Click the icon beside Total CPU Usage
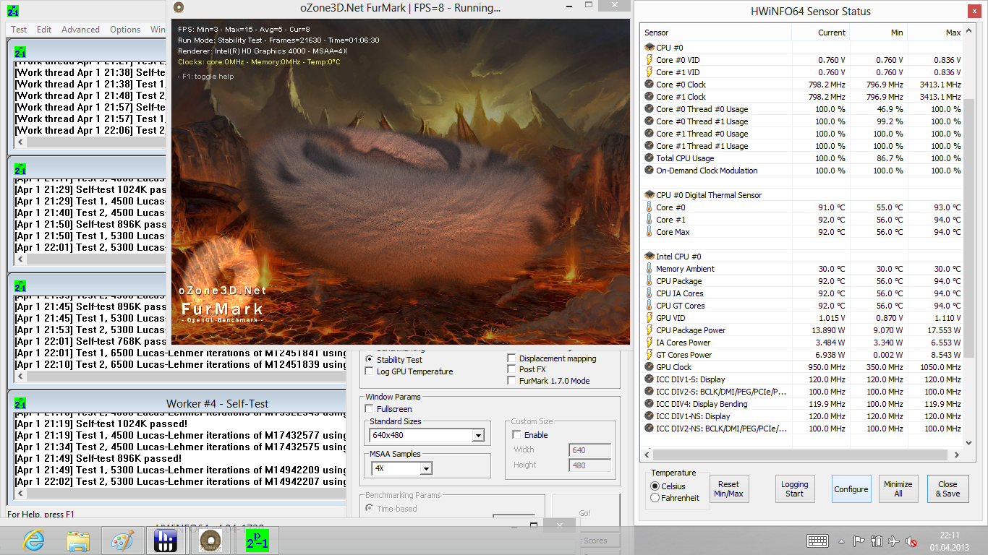Viewport: 988px width, 555px height. click(x=650, y=158)
